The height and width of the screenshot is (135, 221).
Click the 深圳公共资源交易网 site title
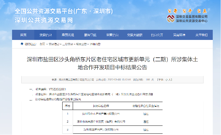(x=44, y=20)
